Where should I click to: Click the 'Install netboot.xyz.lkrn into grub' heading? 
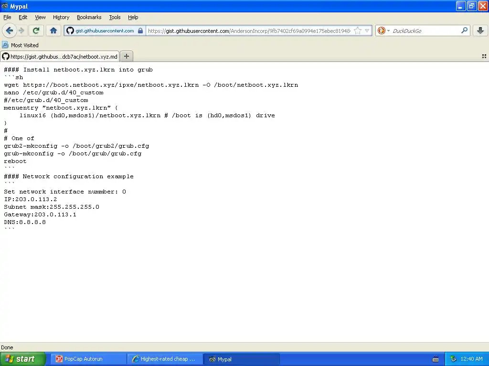click(x=88, y=70)
